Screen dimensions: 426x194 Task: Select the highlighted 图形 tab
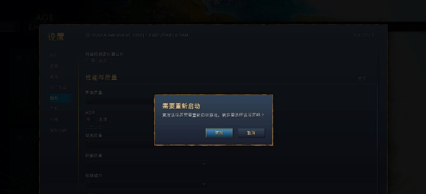[x=60, y=98]
